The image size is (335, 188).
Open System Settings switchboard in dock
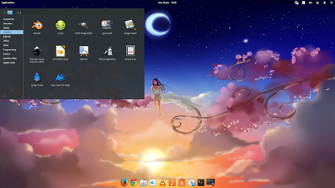(153, 183)
